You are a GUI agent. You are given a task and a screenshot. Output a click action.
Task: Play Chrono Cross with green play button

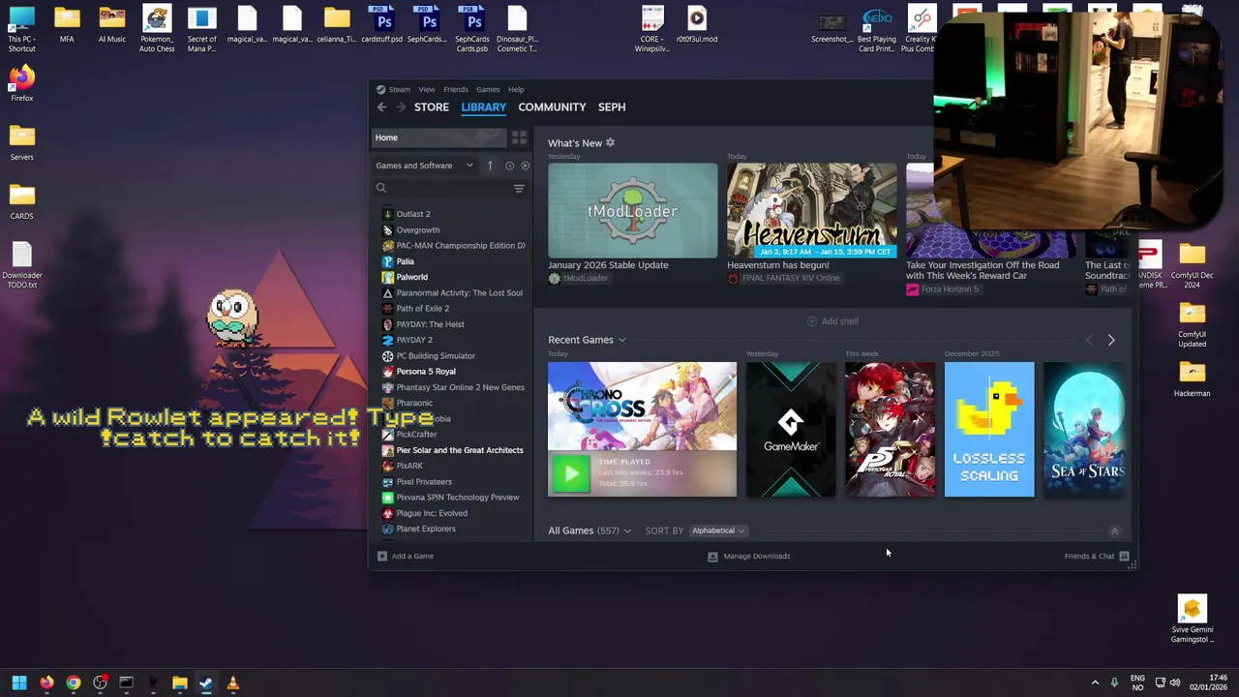(x=570, y=473)
